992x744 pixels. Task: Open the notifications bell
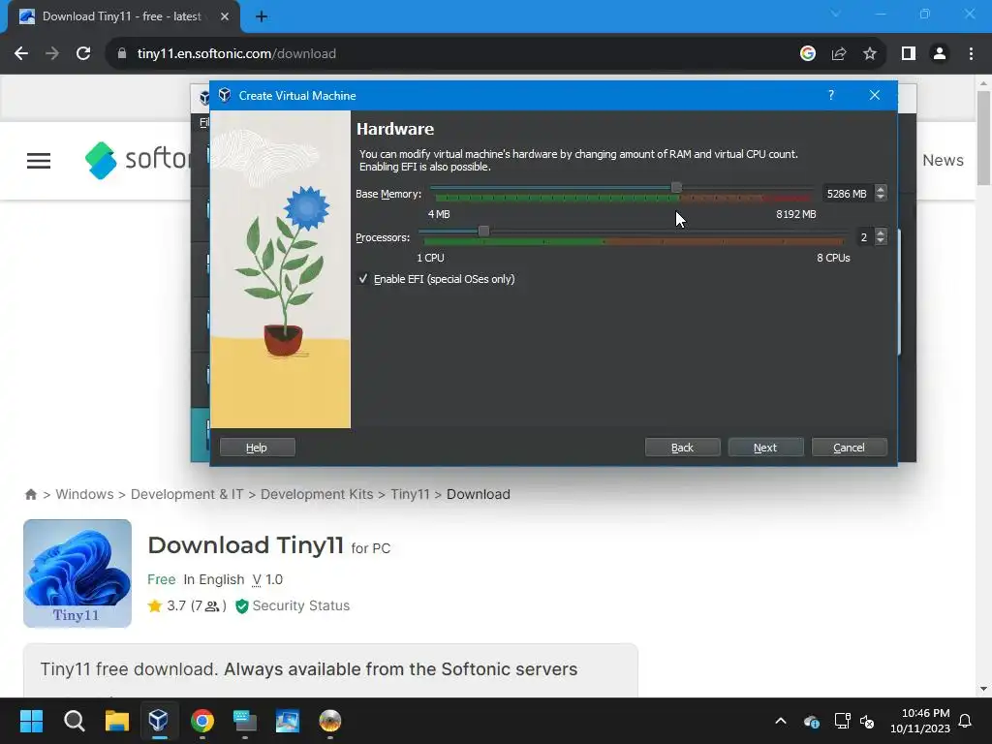pos(966,721)
